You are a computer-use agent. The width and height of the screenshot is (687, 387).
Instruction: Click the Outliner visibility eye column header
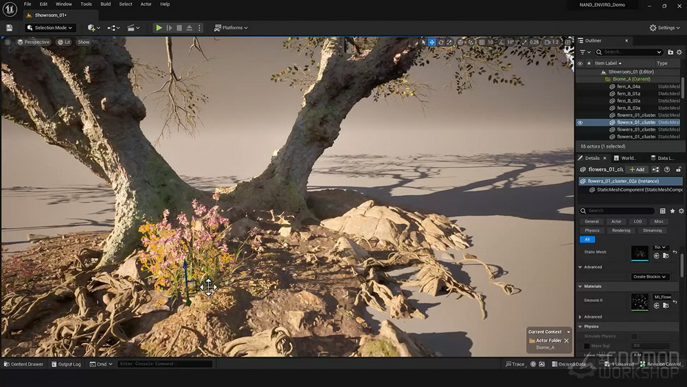(580, 63)
